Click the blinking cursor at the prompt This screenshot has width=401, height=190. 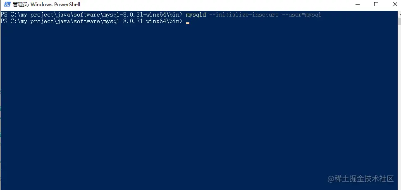[x=188, y=23]
